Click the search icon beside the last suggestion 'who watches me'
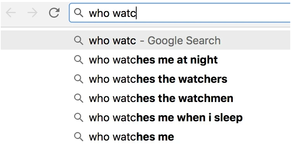The image size is (291, 149). click(78, 137)
